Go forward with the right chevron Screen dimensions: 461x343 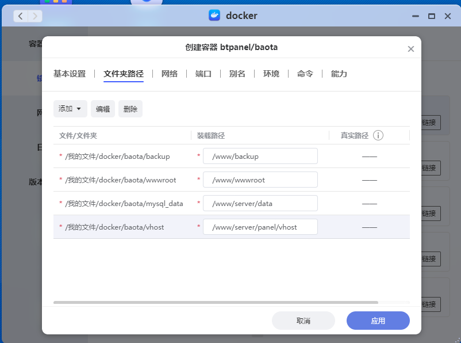click(x=35, y=16)
